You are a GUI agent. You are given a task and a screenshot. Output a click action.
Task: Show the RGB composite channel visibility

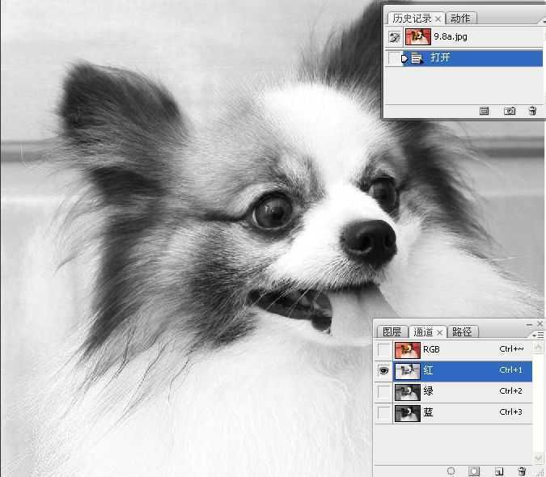[383, 349]
